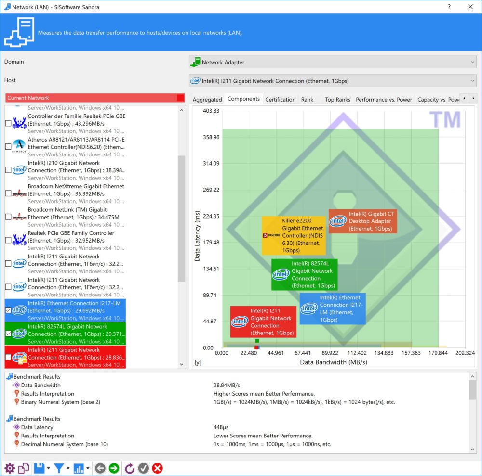Click the Current Network red color swatch
This screenshot has height=476, width=482.
click(x=180, y=98)
